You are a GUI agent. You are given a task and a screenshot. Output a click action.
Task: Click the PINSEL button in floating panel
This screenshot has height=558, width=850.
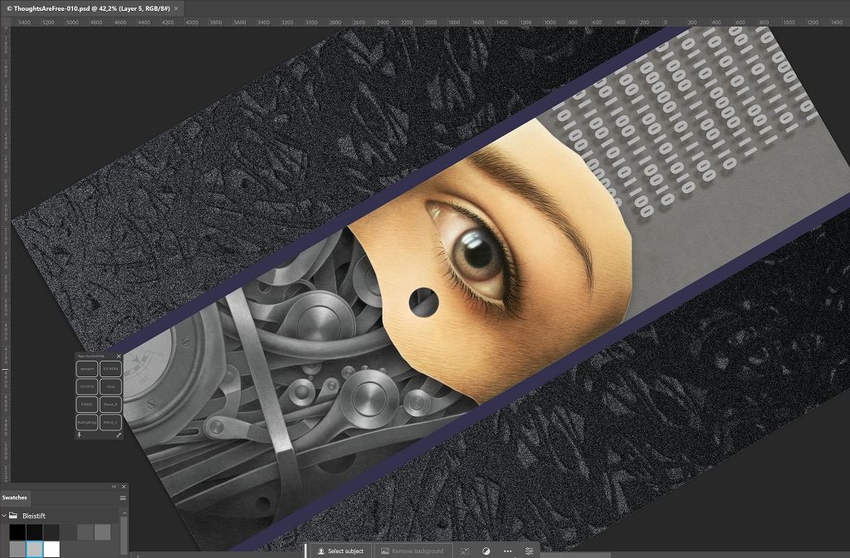coord(86,405)
